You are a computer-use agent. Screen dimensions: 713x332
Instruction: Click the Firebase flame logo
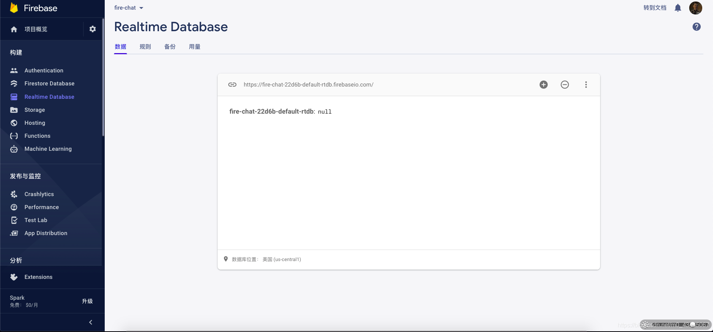tap(14, 8)
